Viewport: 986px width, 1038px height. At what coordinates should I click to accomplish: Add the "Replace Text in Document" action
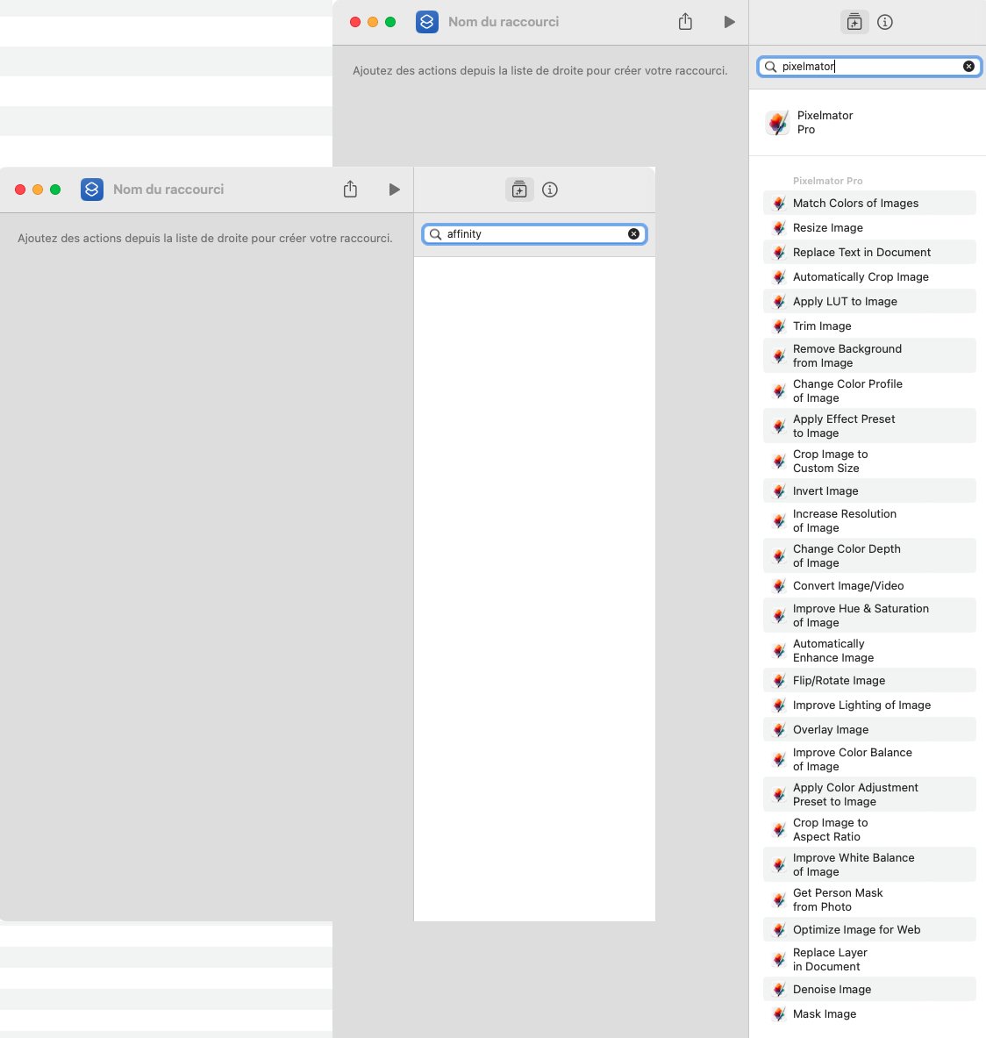(x=869, y=252)
